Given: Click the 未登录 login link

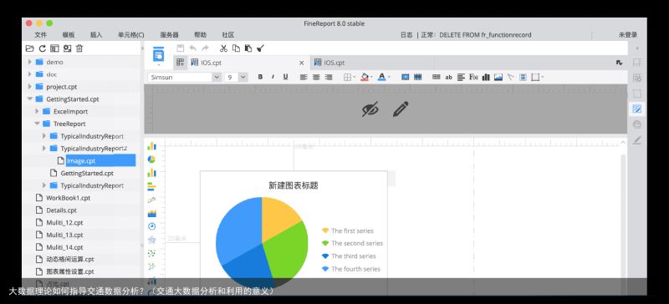Looking at the screenshot, I should [628, 35].
